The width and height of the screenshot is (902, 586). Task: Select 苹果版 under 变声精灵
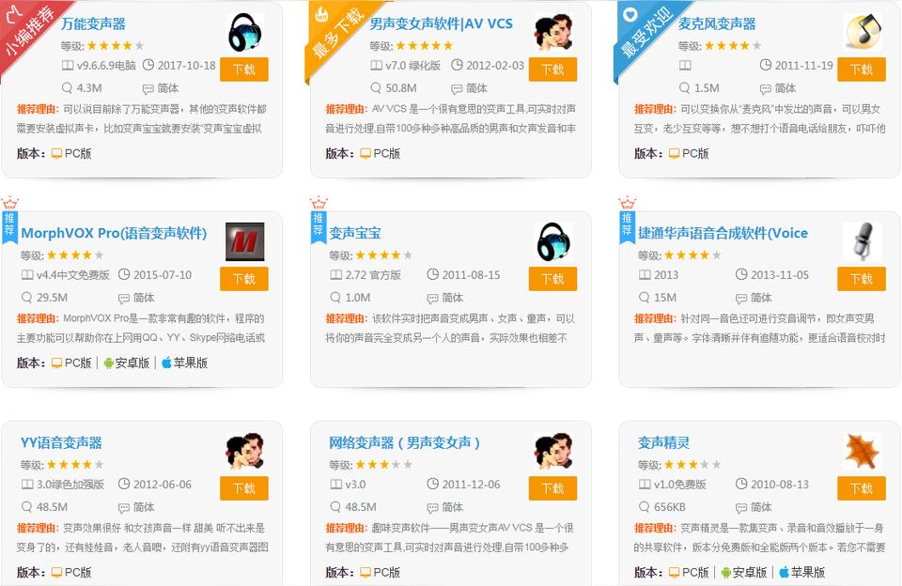(801, 572)
